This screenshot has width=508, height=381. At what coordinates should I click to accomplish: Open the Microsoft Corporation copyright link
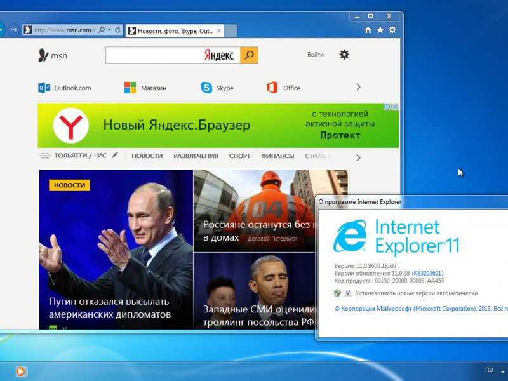(421, 309)
